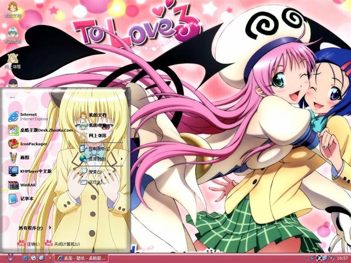Open 搜索 search entry
Screen dimensions: 351x263
pyautogui.click(x=92, y=172)
